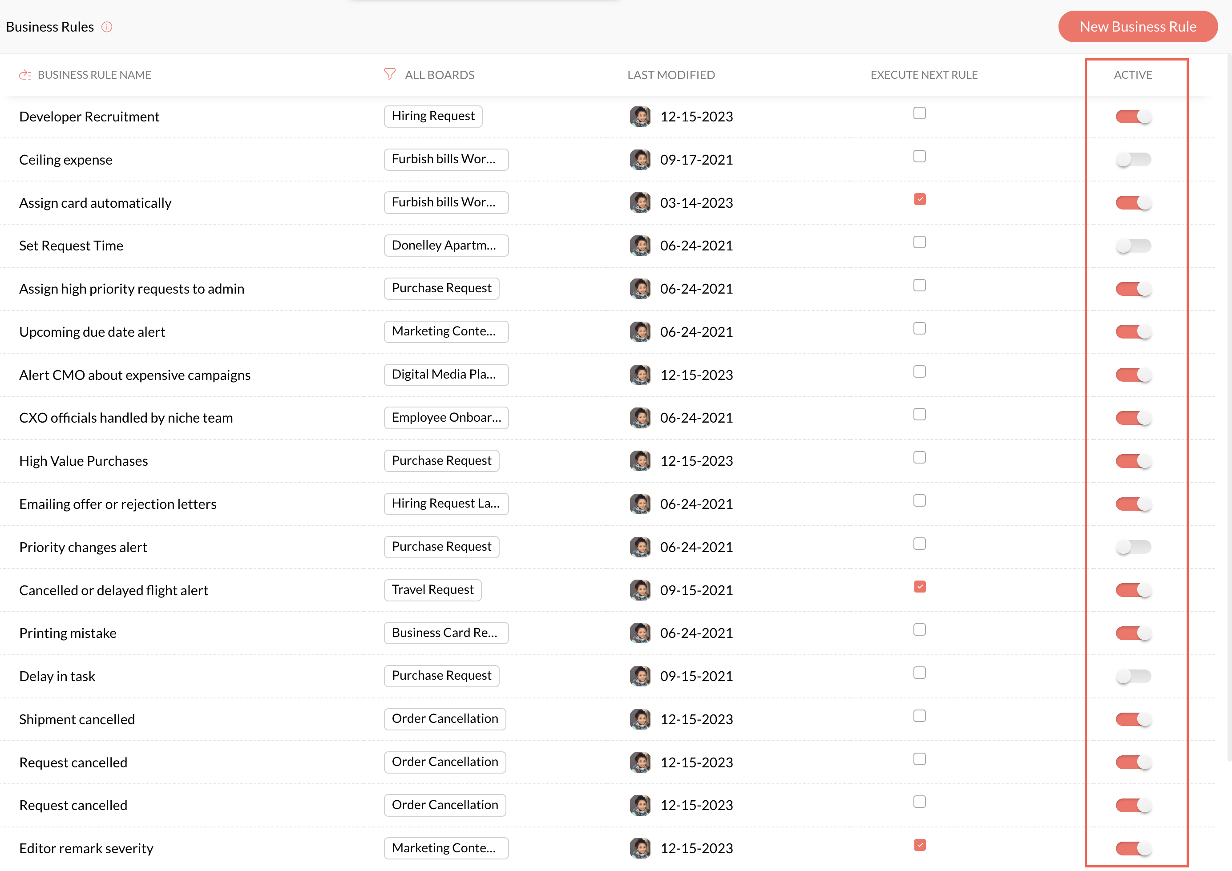Viewport: 1232px width, 871px height.
Task: Open the Donelley Apartm... board tag
Action: pyautogui.click(x=446, y=246)
